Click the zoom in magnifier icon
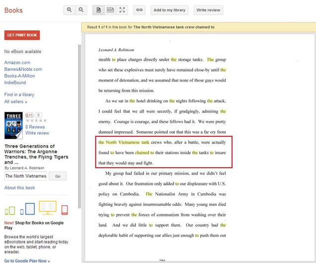 coord(70,10)
